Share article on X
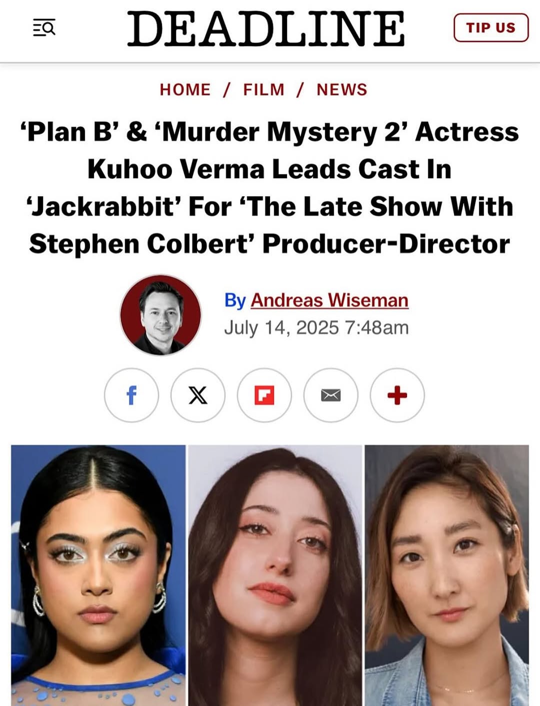 pyautogui.click(x=198, y=395)
